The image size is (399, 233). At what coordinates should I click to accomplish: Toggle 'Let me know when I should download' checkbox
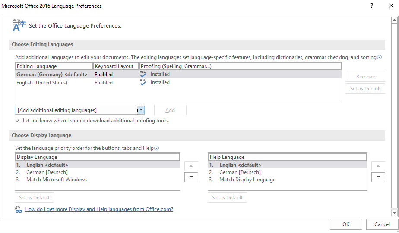click(18, 121)
